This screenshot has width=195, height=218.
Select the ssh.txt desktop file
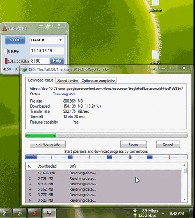pyautogui.click(x=155, y=57)
